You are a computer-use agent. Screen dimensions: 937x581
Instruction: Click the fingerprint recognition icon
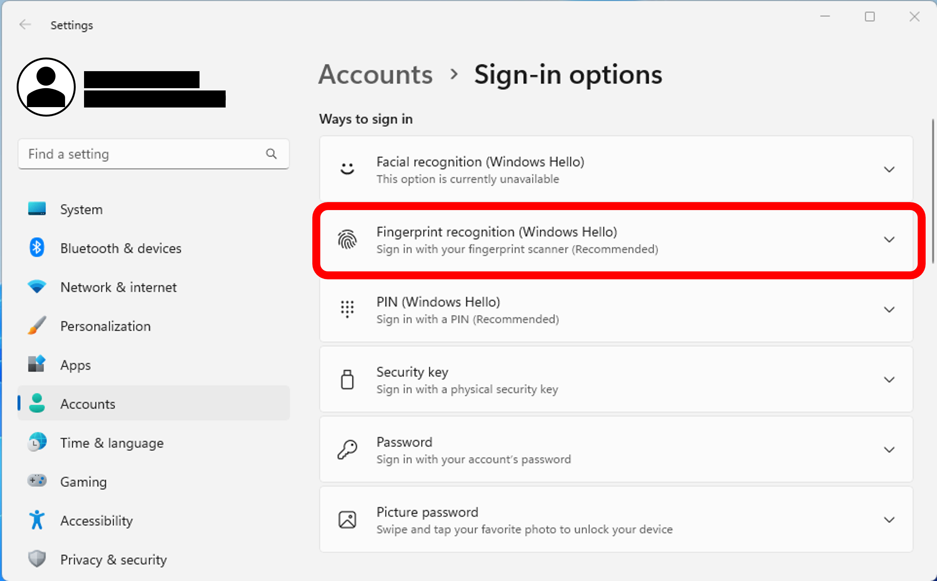[x=347, y=240]
